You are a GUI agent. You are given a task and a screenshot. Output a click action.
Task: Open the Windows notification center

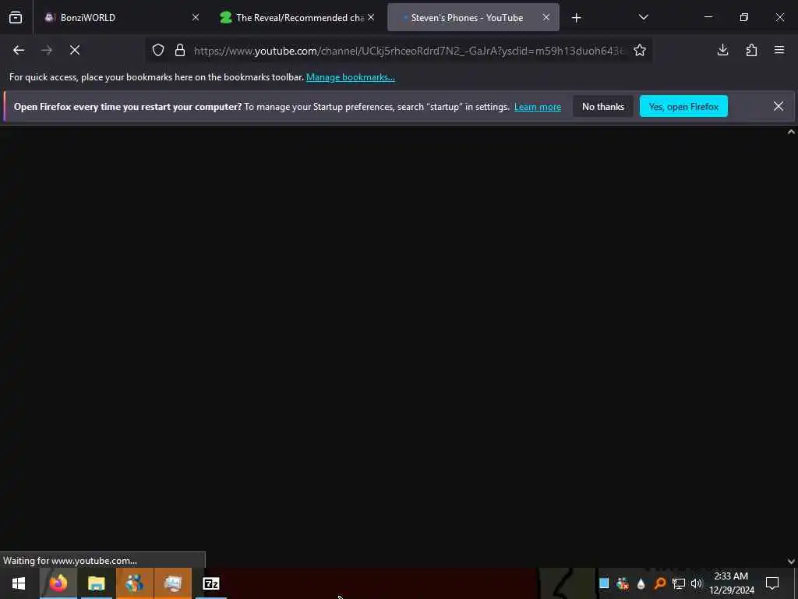pos(772,583)
